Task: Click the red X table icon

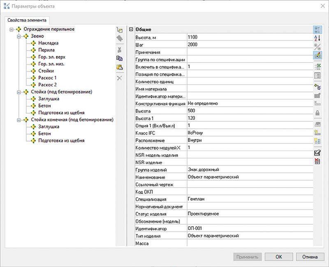Action: (x=317, y=161)
